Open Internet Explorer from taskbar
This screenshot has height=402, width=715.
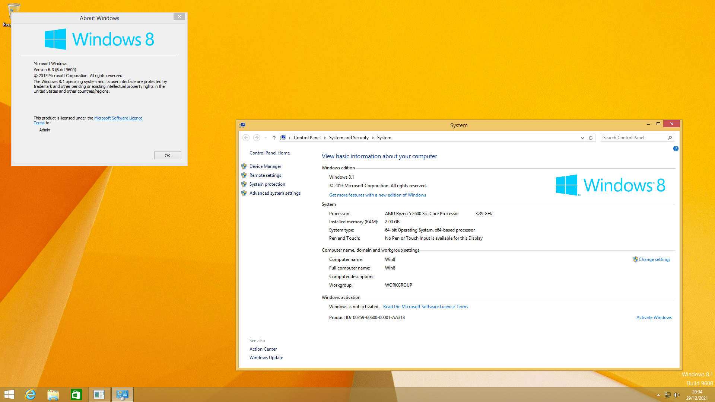coord(30,395)
